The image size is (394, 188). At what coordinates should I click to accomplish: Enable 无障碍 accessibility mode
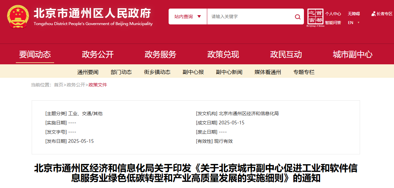[x=353, y=14]
